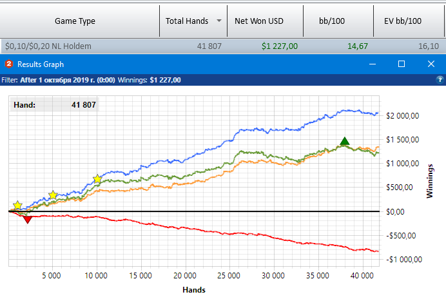Click the Hands horizontal axis title
This screenshot has width=446, height=299.
(x=194, y=290)
